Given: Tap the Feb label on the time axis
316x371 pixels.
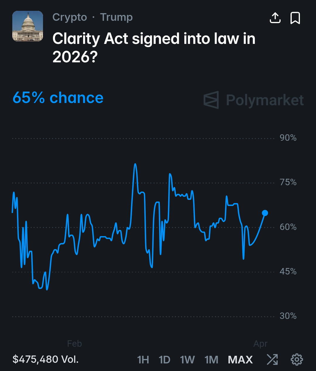Looking at the screenshot, I should tap(74, 343).
